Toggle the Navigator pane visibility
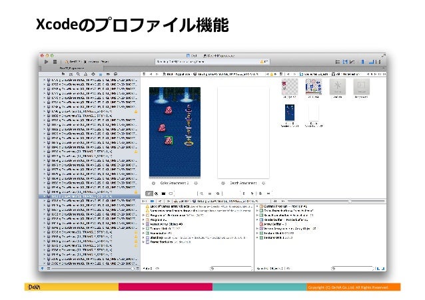Viewport: 425px width, 300px height. click(362, 62)
